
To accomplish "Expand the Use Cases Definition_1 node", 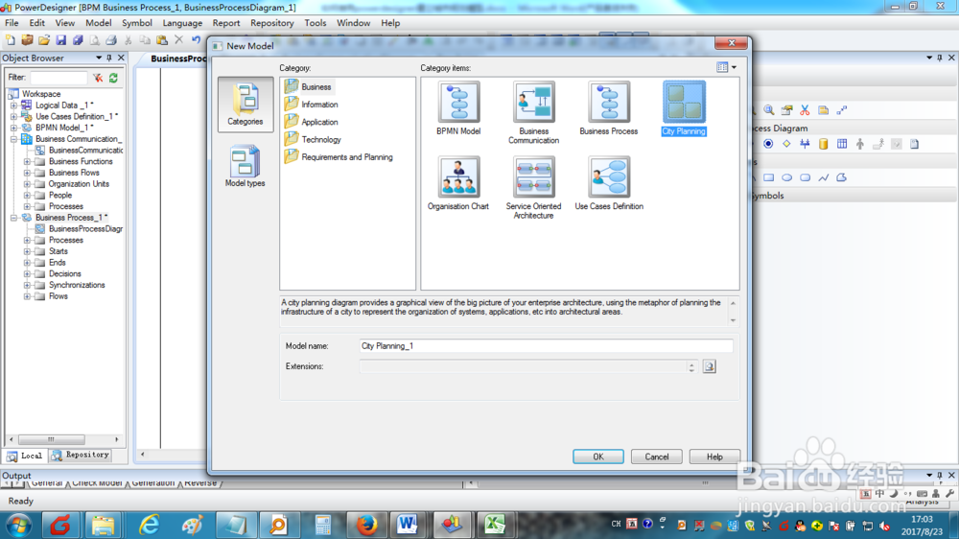I will [x=13, y=116].
